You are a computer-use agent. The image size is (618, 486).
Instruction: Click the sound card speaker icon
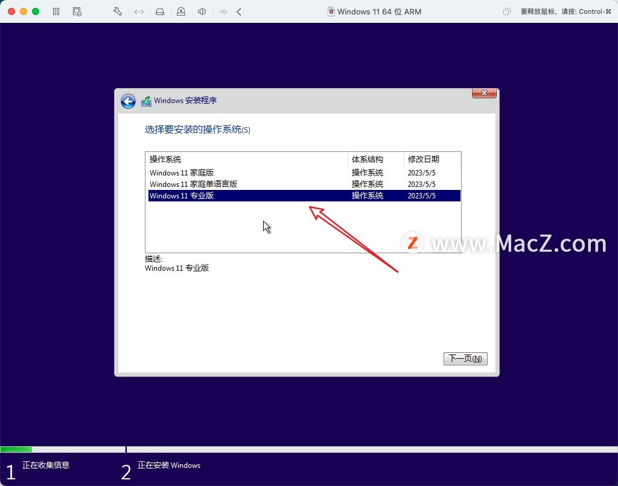(202, 11)
